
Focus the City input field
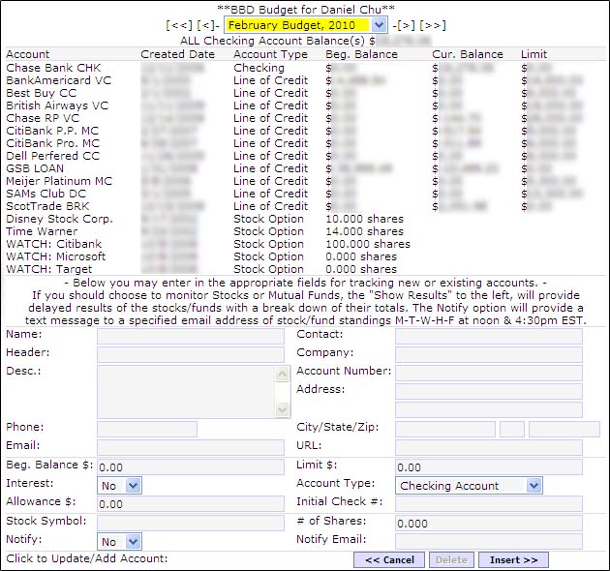point(445,429)
